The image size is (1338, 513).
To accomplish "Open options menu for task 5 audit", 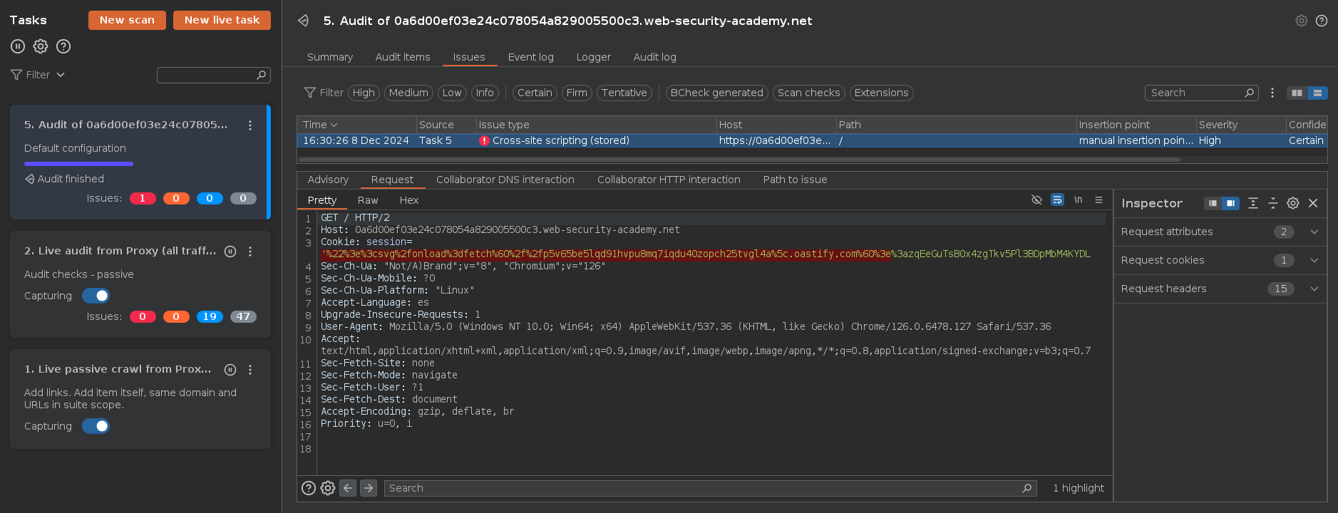I will click(x=250, y=125).
